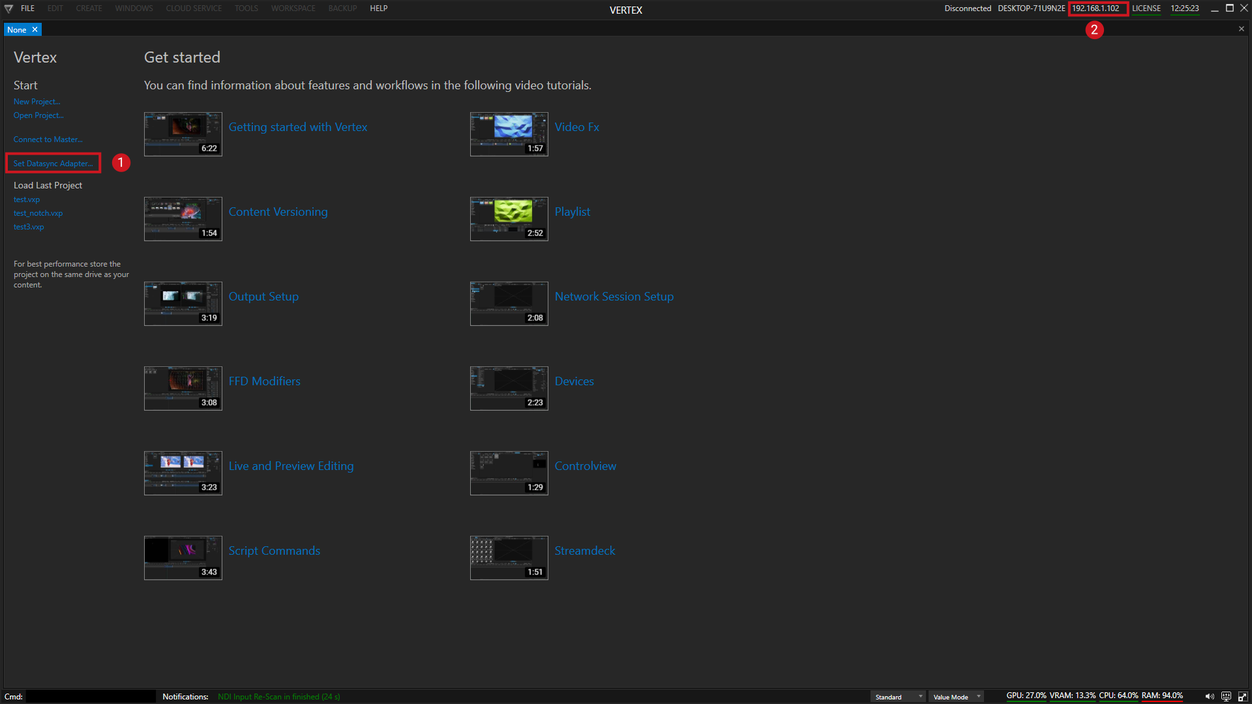Open the Streamdeck tutorial link
The image size is (1252, 704).
[584, 551]
